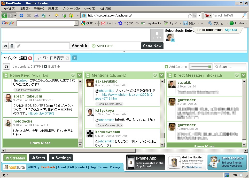Refresh streams with the circular arrow button
Viewport: 249px width, 178px height.
6,67
